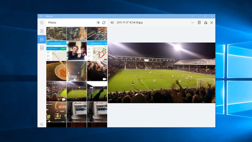
Task: Open the third city lights thumbnail with blue streaks
Action: coord(97,34)
